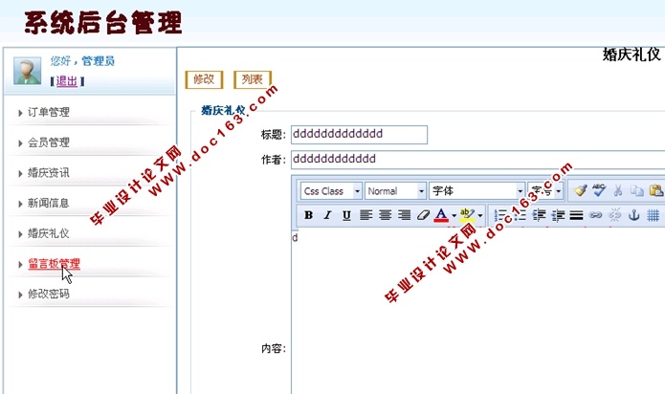Click the paintbrush cleanup icon
Image resolution: width=665 pixels, height=394 pixels.
tap(580, 190)
